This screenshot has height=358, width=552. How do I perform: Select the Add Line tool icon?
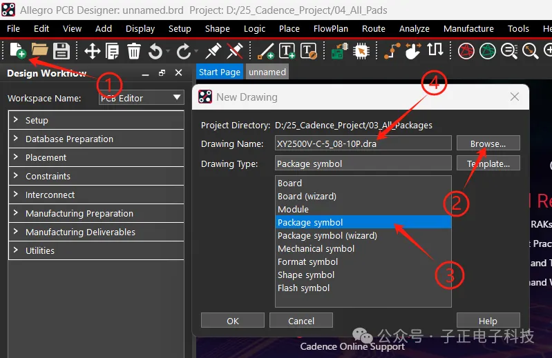click(x=266, y=51)
